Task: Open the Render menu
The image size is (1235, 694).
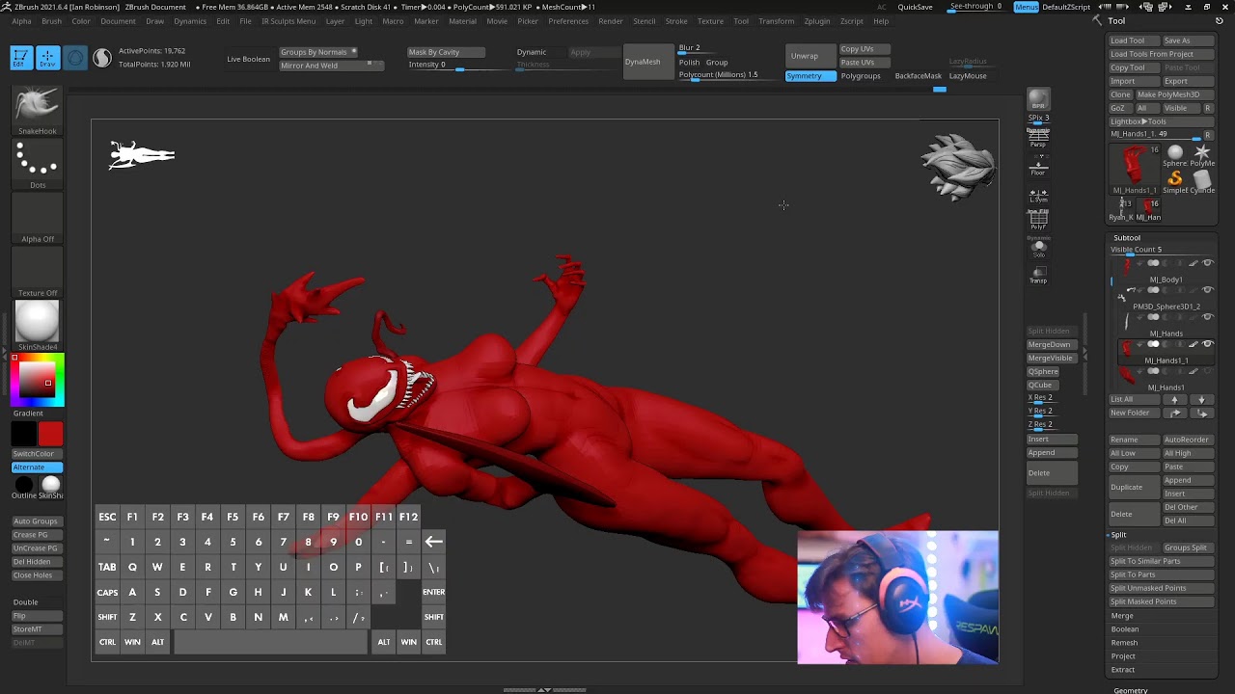Action: point(611,21)
